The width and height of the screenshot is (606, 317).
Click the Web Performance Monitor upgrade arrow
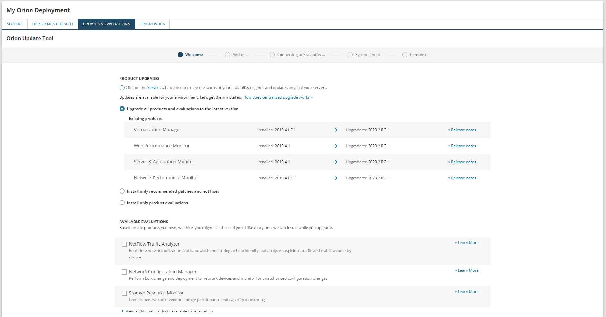click(335, 146)
